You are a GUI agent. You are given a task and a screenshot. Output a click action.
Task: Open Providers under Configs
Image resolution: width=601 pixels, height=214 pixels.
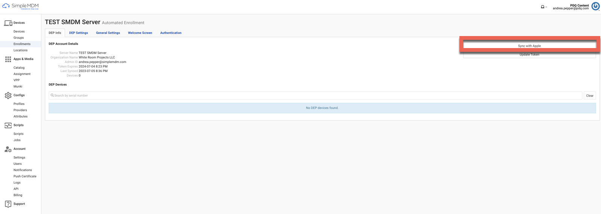click(x=20, y=110)
